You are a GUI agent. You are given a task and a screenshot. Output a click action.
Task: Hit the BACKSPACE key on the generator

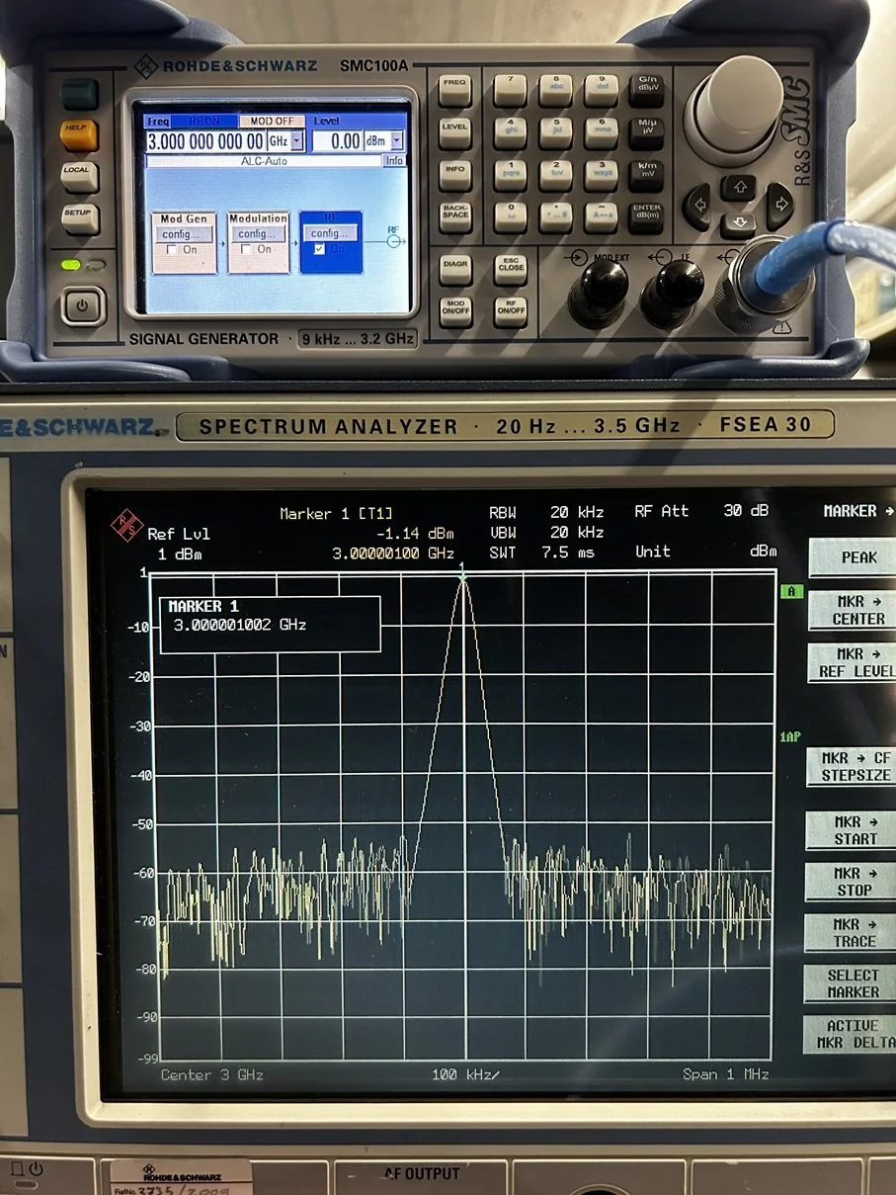454,216
